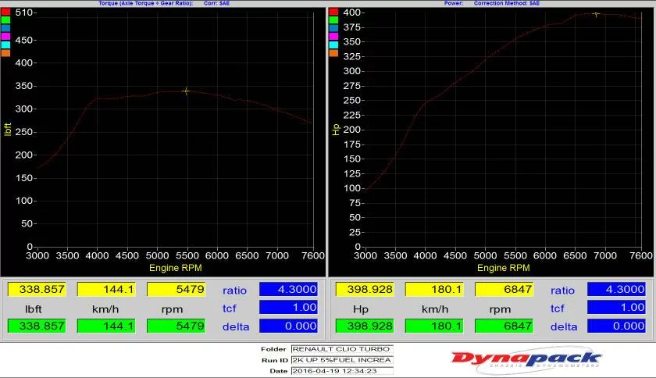This screenshot has height=378, width=656.
Task: Click the Run ID label
Action: (274, 360)
